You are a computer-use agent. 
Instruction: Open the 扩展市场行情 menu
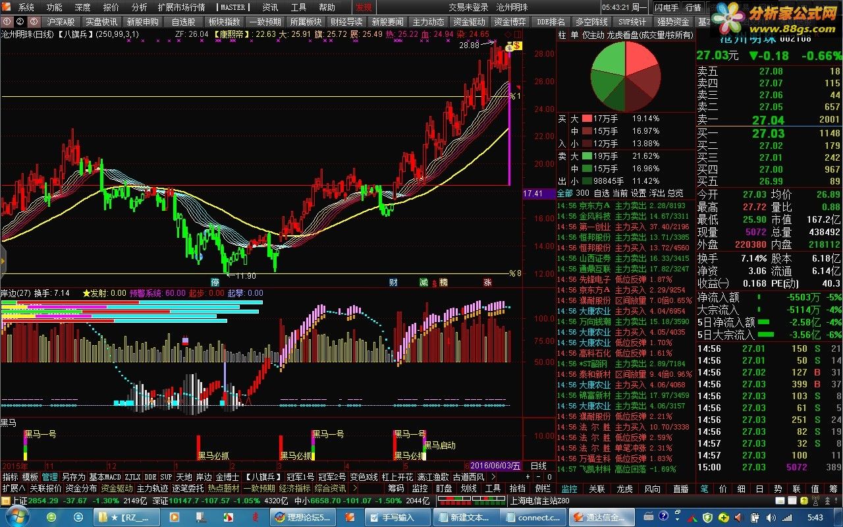pos(181,7)
